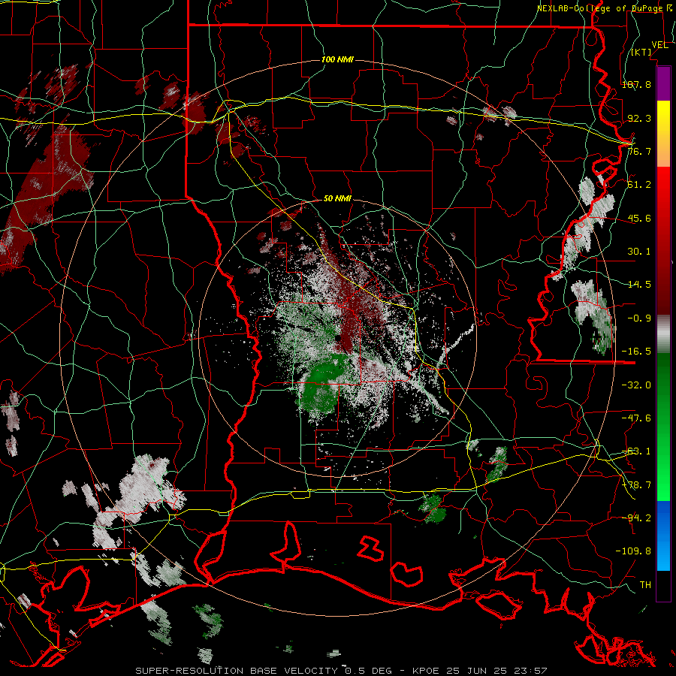The image size is (676, 676).
Task: Click the KT units label
Action: point(641,52)
